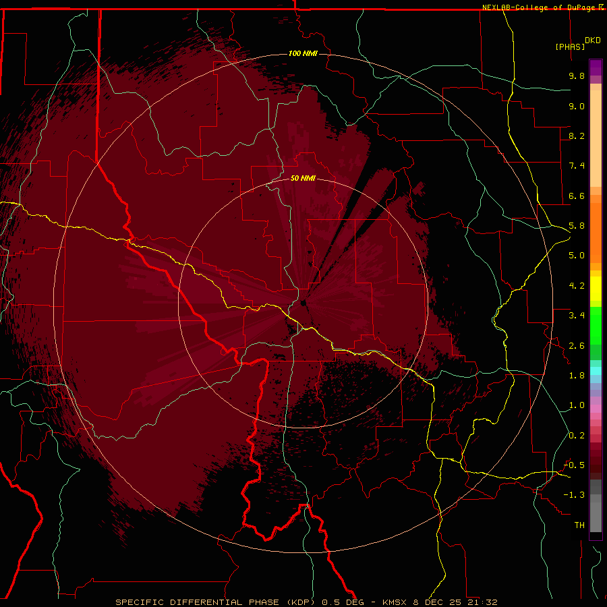This screenshot has height=607, width=607.
Task: Click the 4.2 value on the color scale
Action: pyautogui.click(x=577, y=286)
